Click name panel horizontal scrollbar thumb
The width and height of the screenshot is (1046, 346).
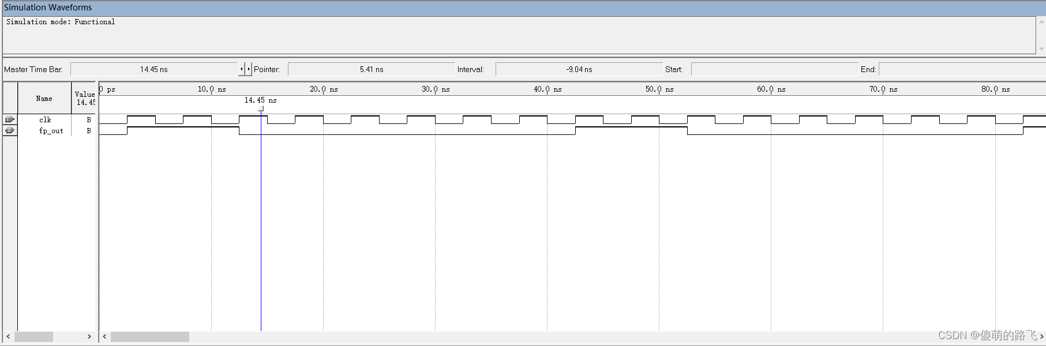33,337
